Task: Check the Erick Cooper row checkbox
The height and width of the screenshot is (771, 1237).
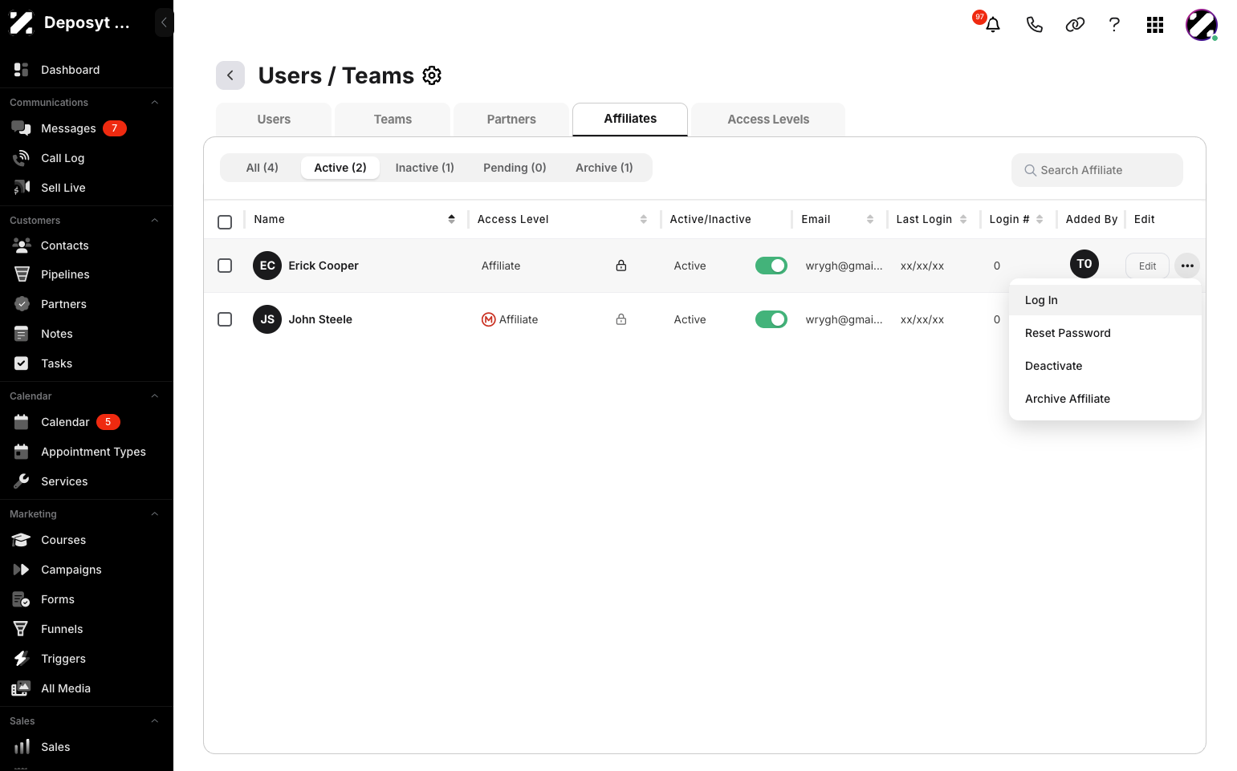Action: pos(225,266)
